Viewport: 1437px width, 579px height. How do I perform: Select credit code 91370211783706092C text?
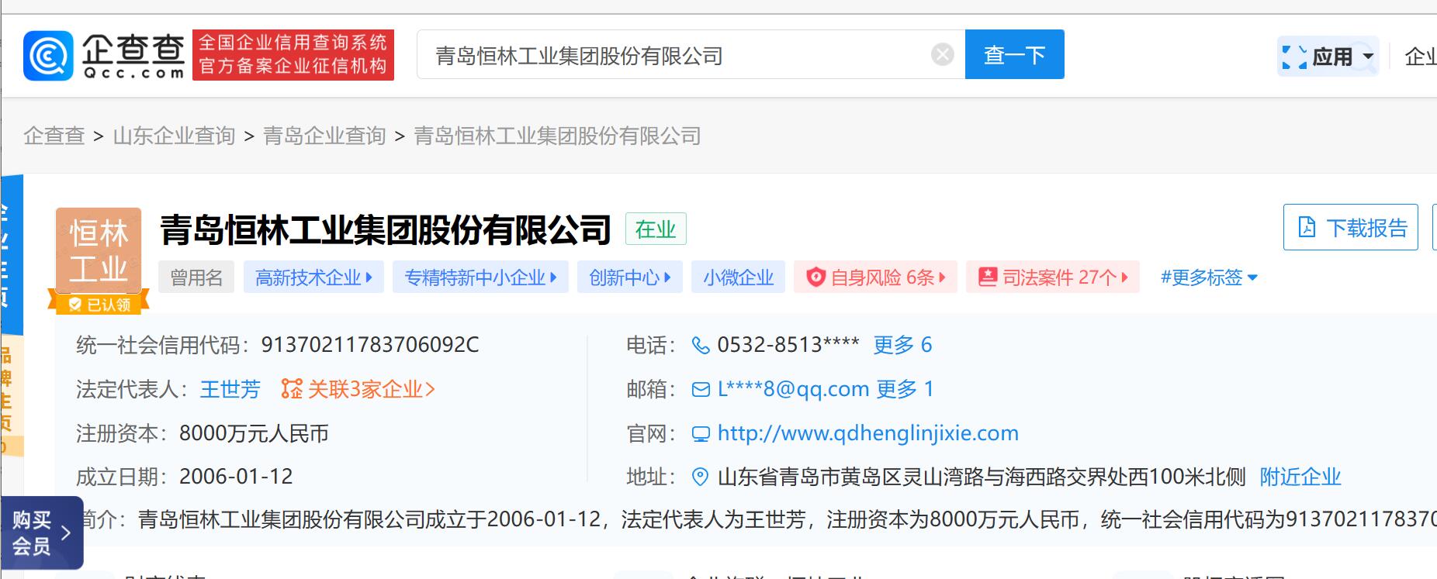click(x=370, y=345)
